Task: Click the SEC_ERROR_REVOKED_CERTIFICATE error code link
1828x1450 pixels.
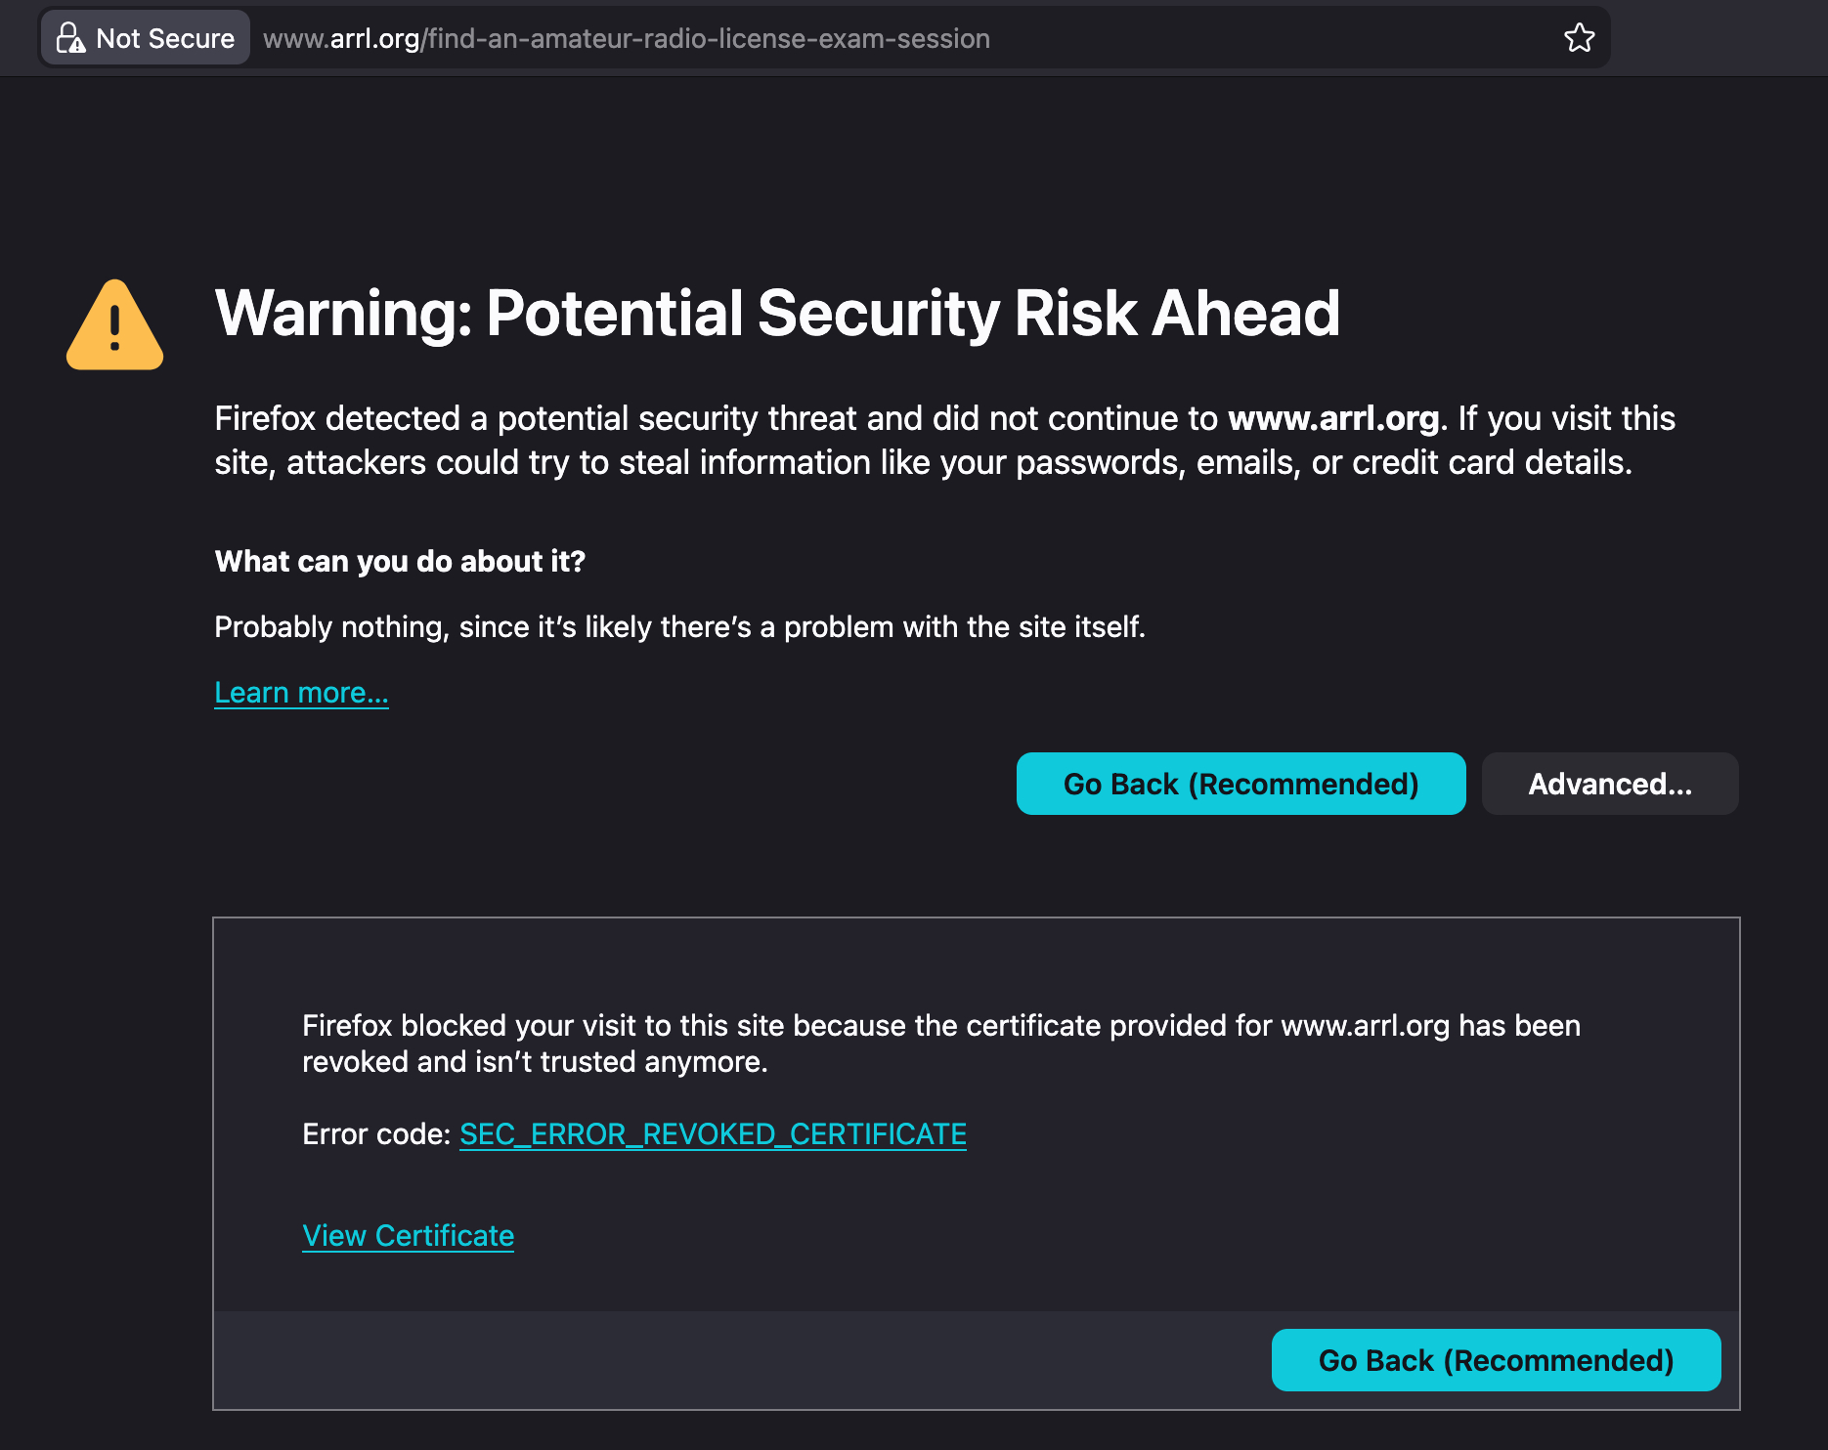Action: tap(713, 1134)
